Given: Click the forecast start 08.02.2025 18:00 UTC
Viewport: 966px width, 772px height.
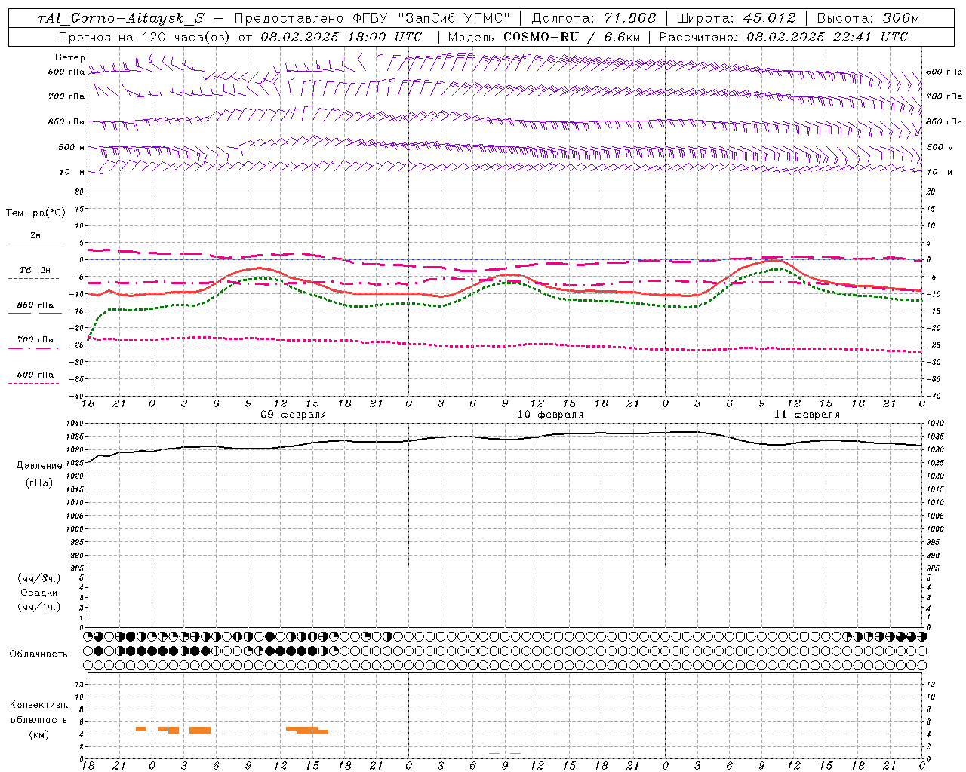Looking at the screenshot, I should coord(341,37).
